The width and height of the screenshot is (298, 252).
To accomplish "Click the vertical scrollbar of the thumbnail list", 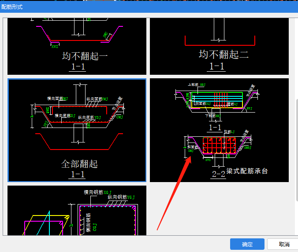I will 297,150.
